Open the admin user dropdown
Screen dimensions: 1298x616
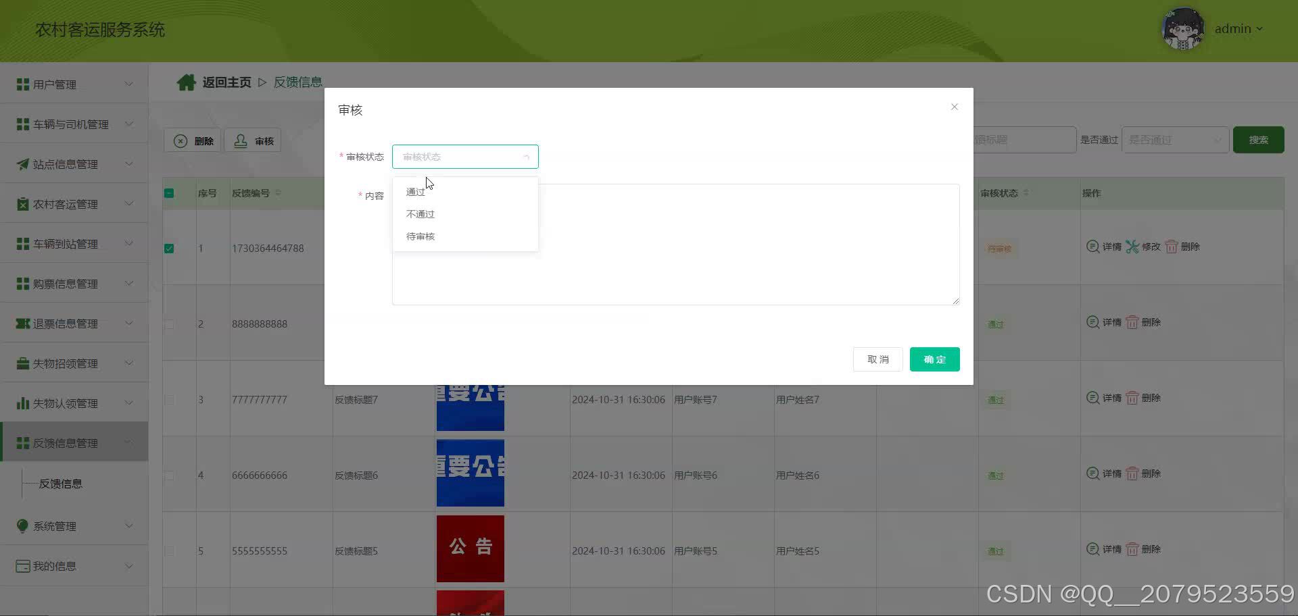click(1239, 29)
